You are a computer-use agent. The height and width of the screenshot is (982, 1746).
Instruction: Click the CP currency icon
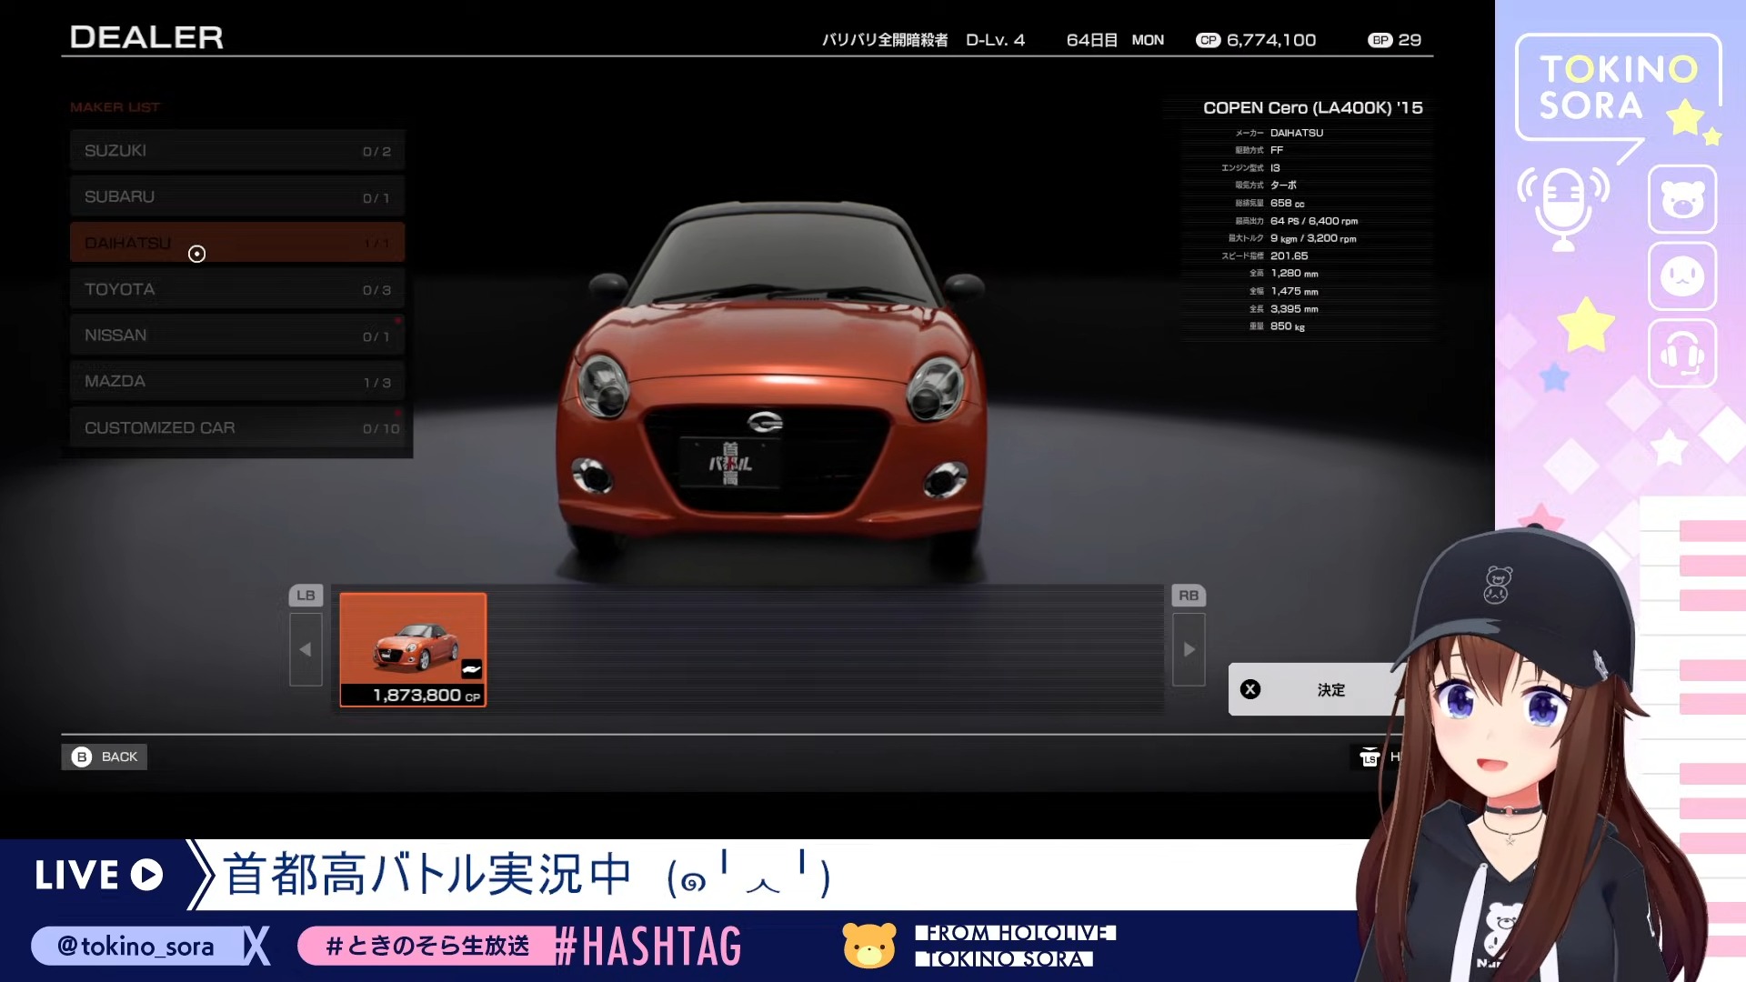pos(1208,40)
